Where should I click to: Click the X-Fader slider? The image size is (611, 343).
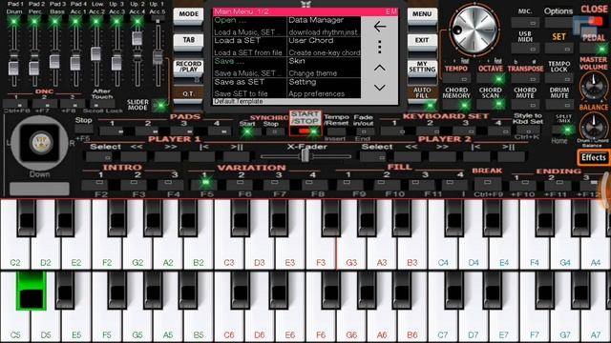click(305, 156)
